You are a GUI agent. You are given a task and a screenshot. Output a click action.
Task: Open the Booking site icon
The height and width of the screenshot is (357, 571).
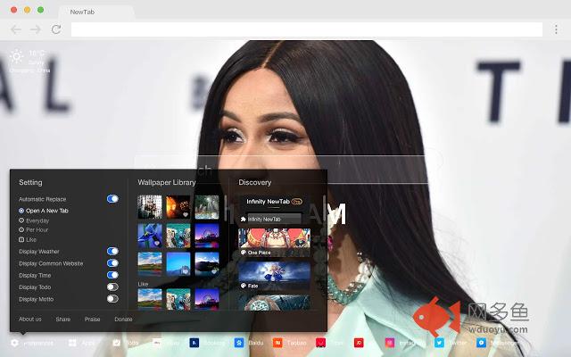pyautogui.click(x=194, y=343)
